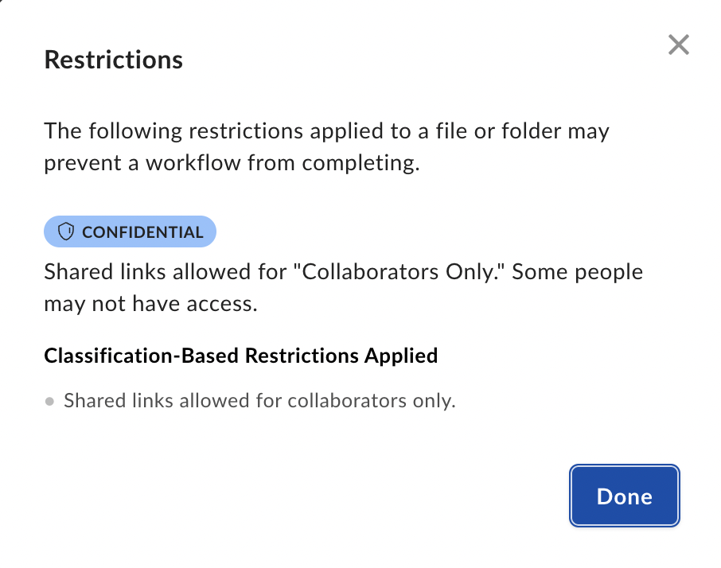Select the dismiss cross at top right
Image resolution: width=721 pixels, height=568 pixels.
[678, 45]
